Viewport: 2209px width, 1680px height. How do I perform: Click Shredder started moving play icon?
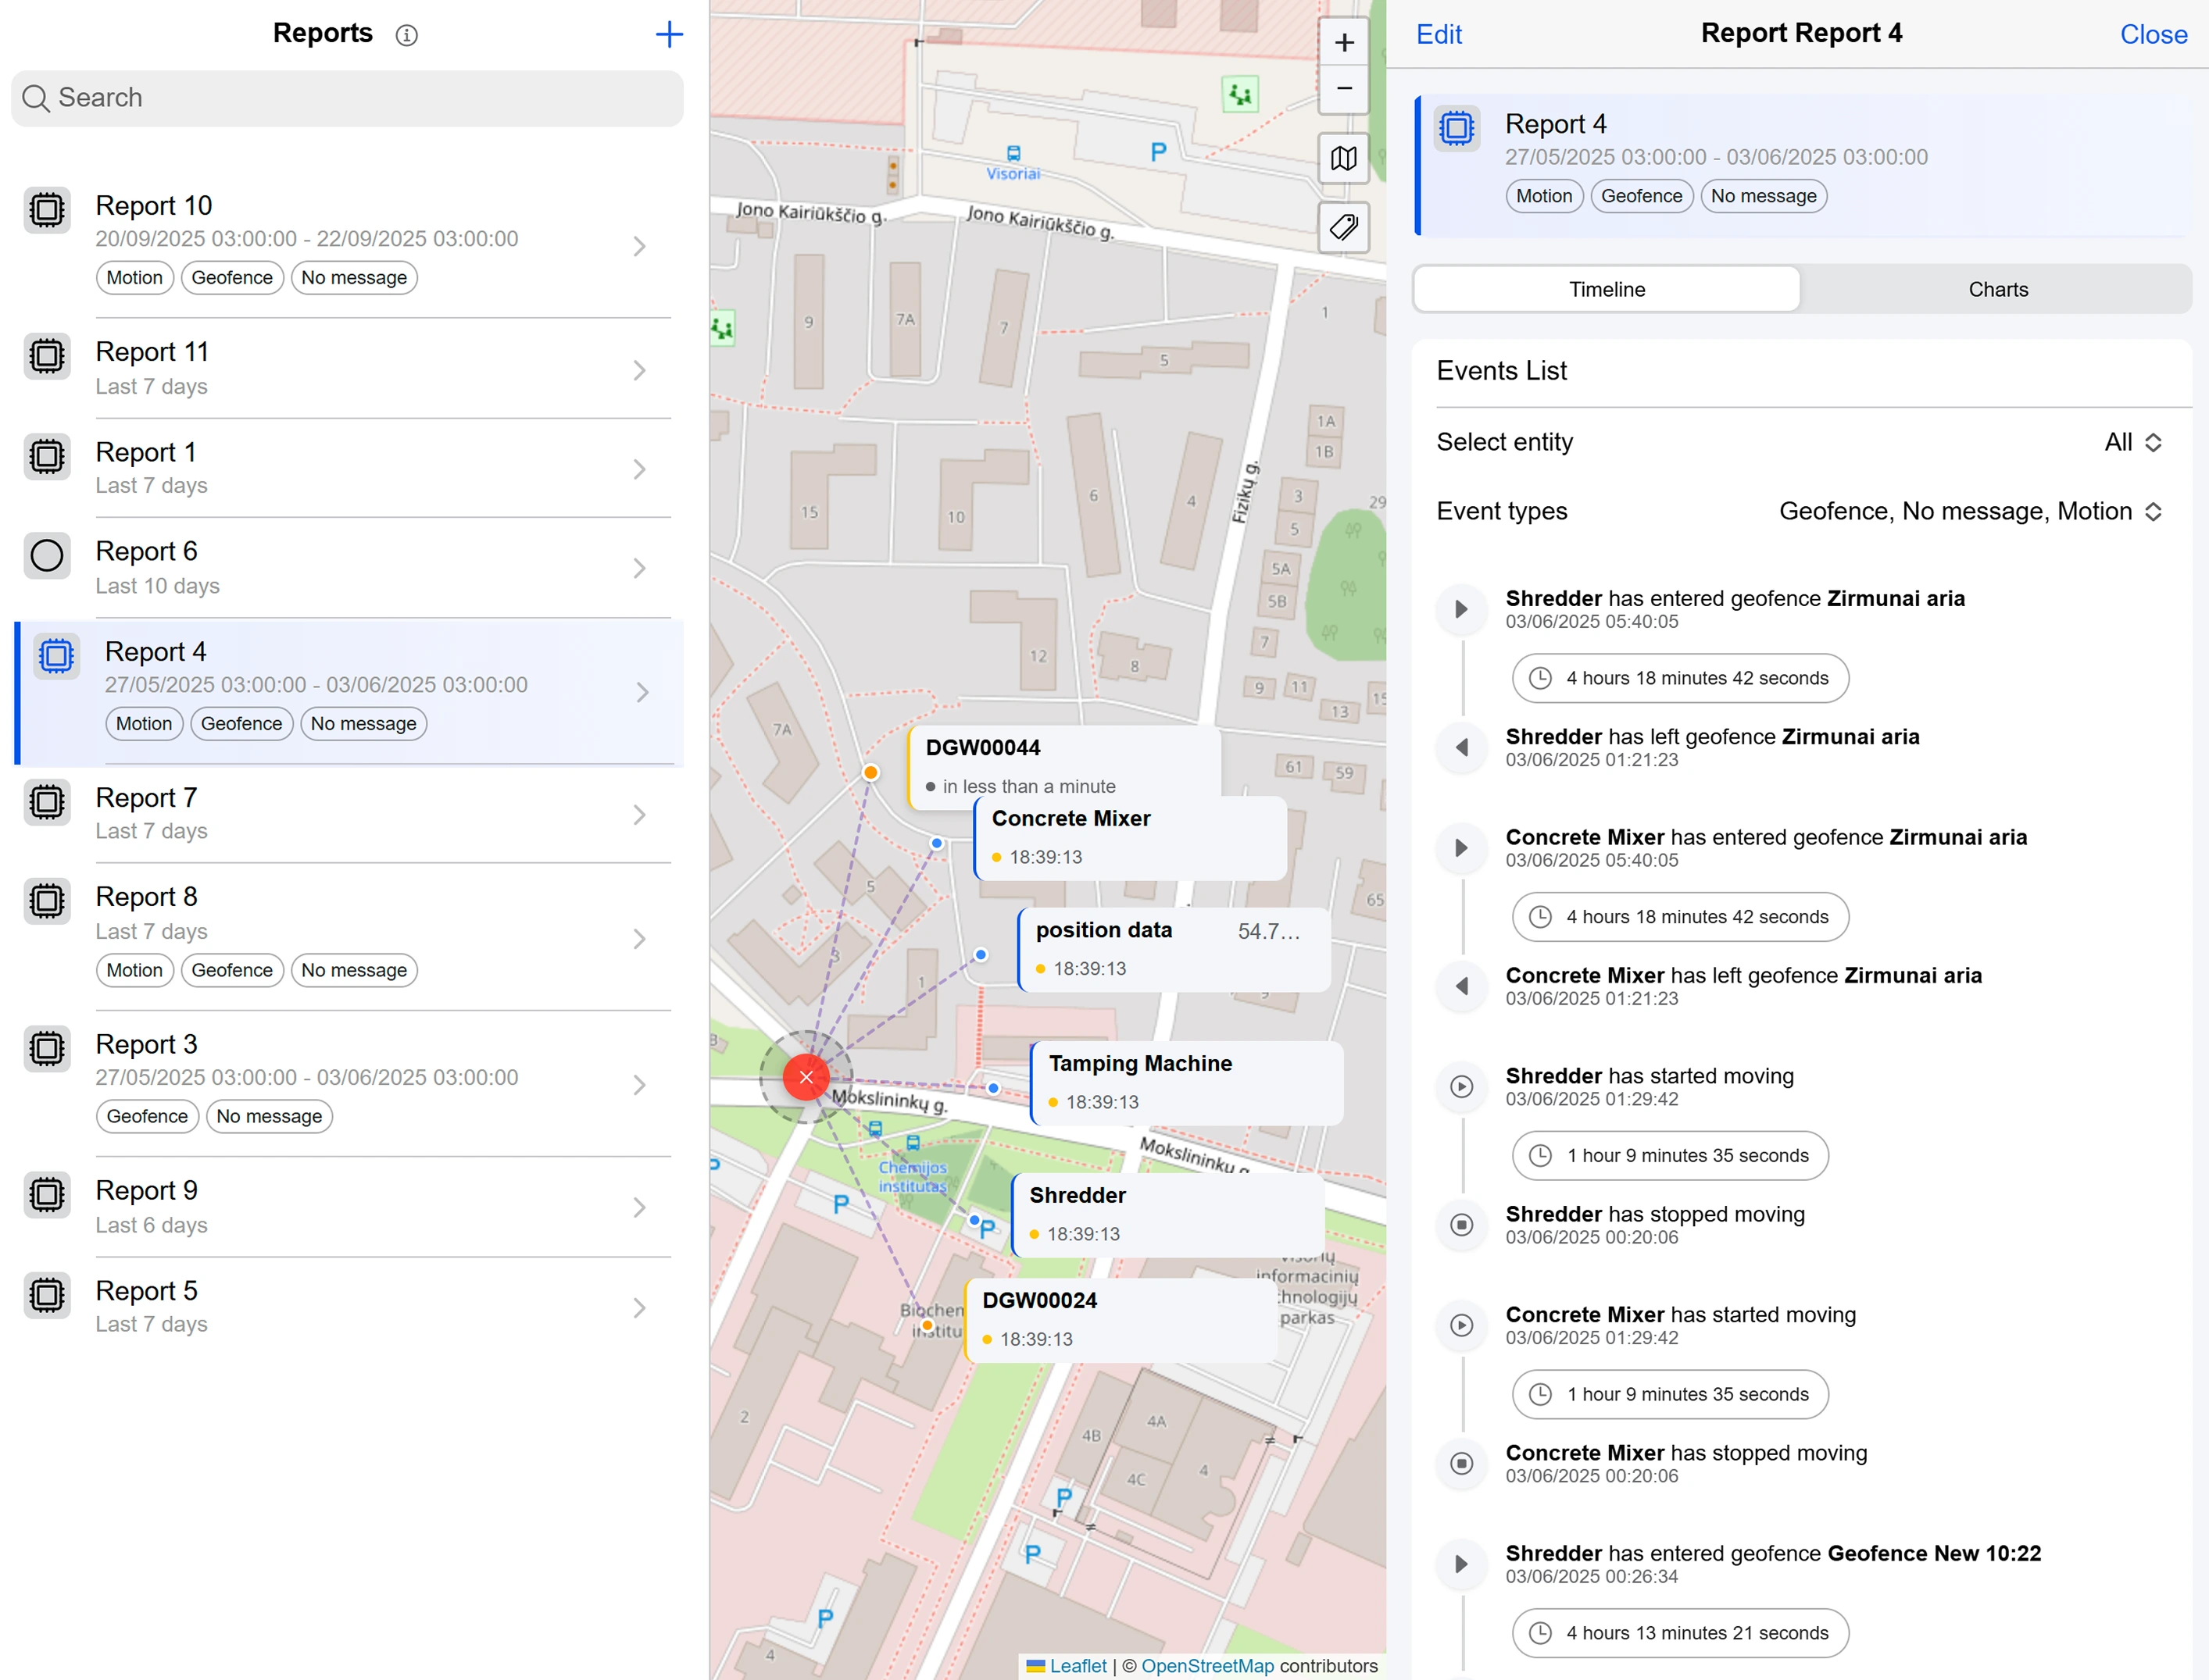(1460, 1087)
